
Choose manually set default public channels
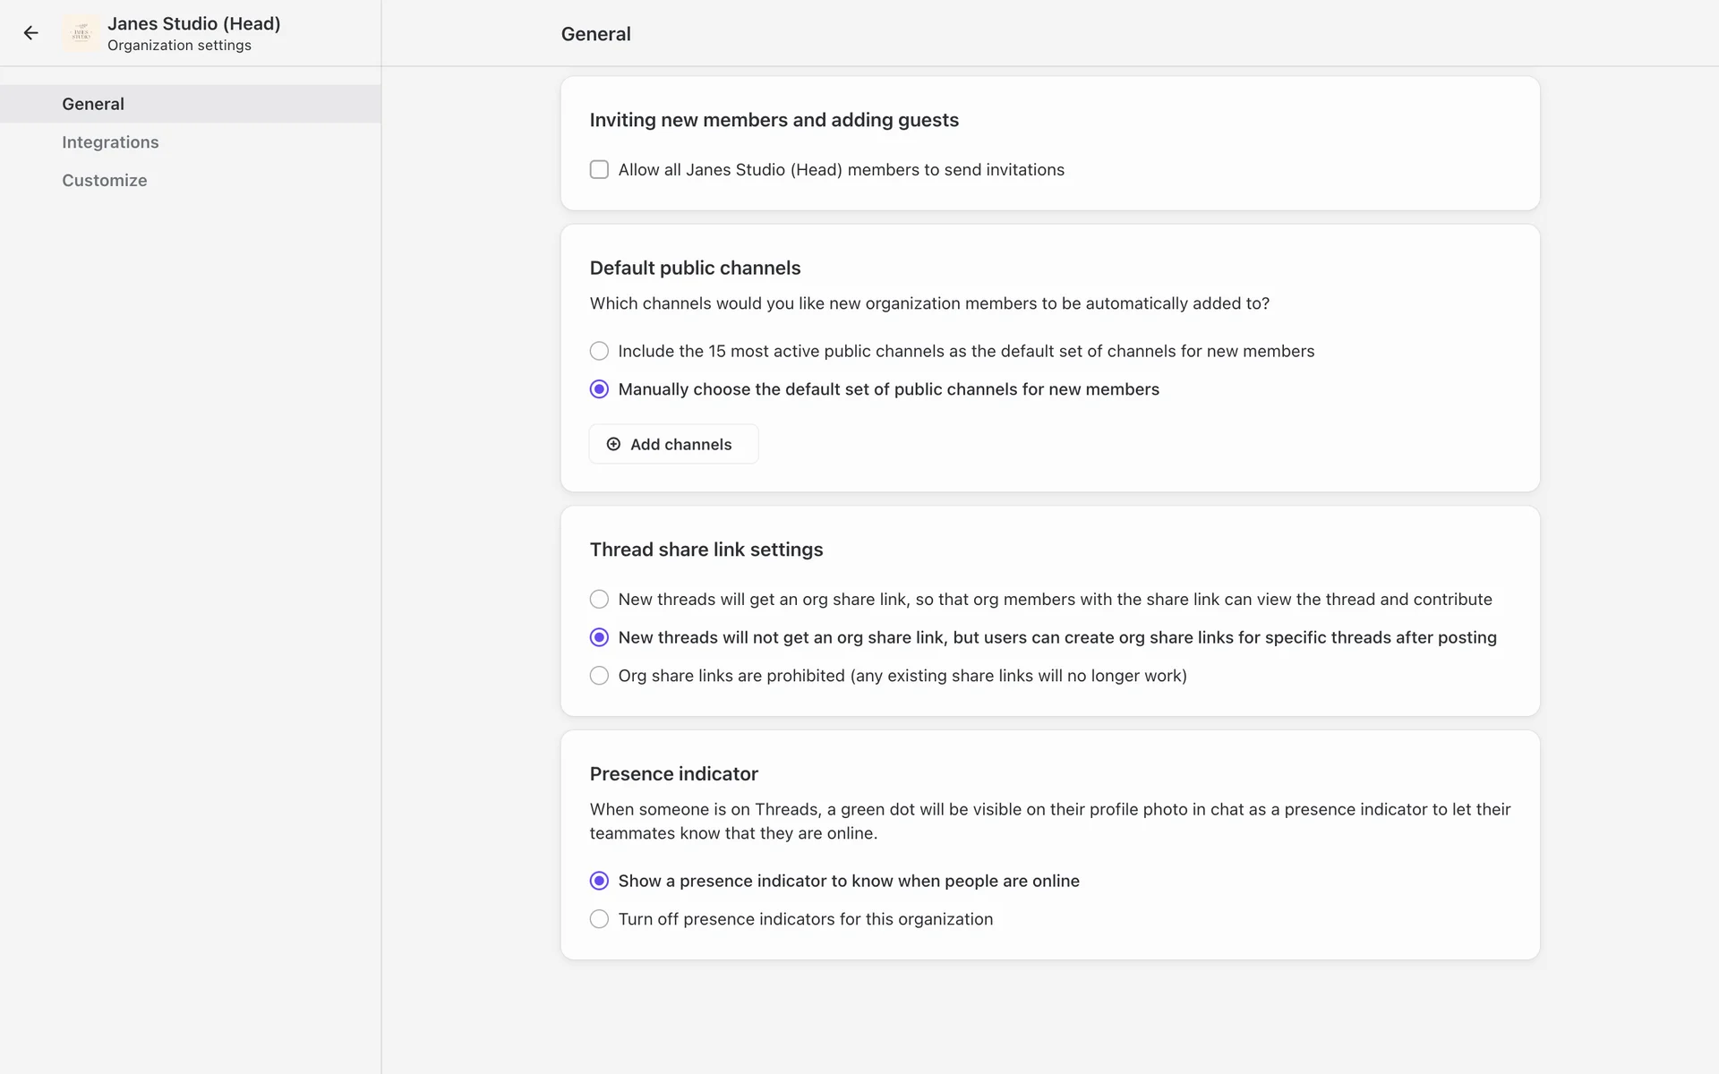(x=599, y=389)
